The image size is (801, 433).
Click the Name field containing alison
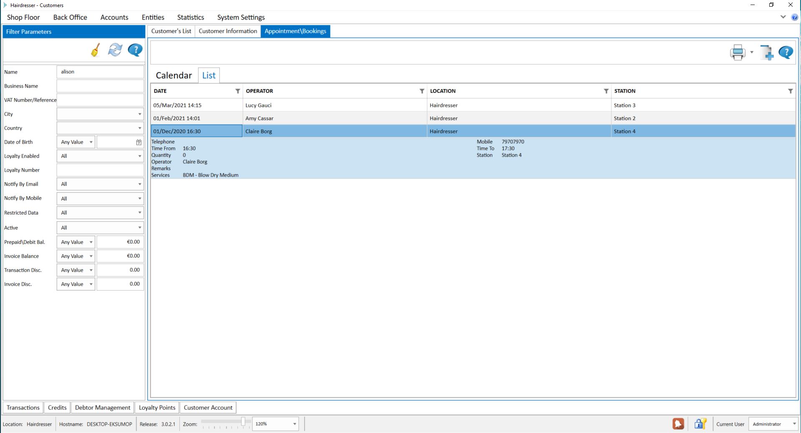(100, 72)
